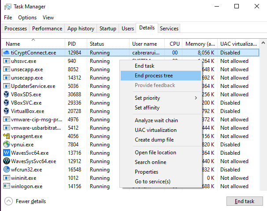Image resolution: width=267 pixels, height=211 pixels.
Task: Click the tiCryptConnect.exe cloud icon
Action: pos(7,53)
